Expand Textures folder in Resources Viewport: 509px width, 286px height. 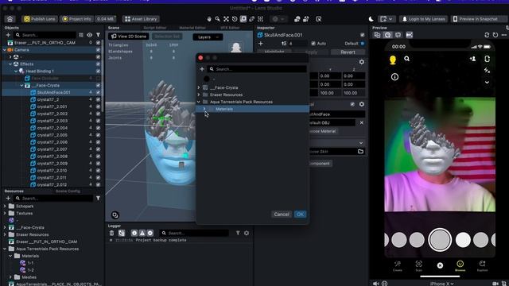click(5, 214)
